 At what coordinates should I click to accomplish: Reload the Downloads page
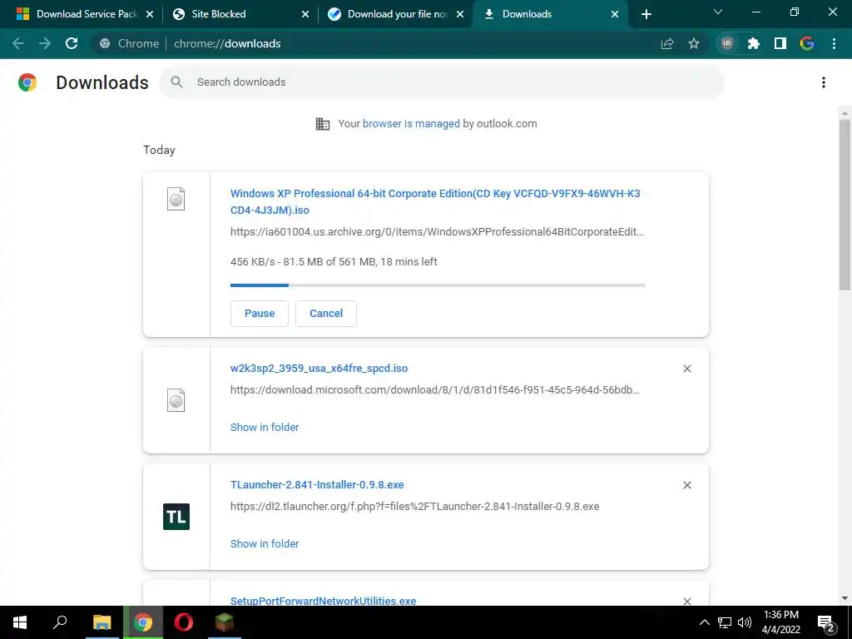[x=72, y=43]
